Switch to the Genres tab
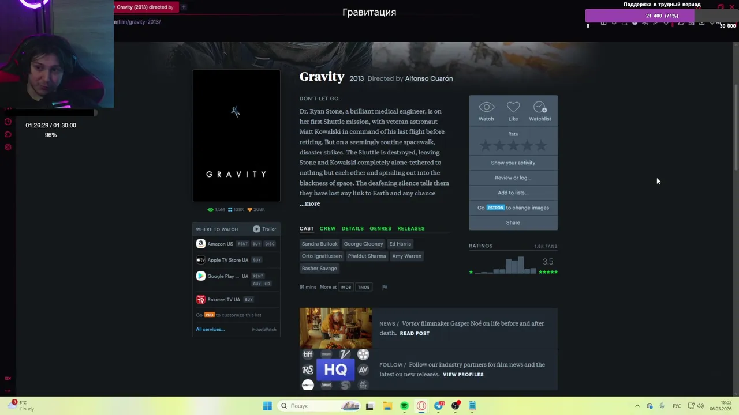Image resolution: width=739 pixels, height=415 pixels. (x=380, y=228)
